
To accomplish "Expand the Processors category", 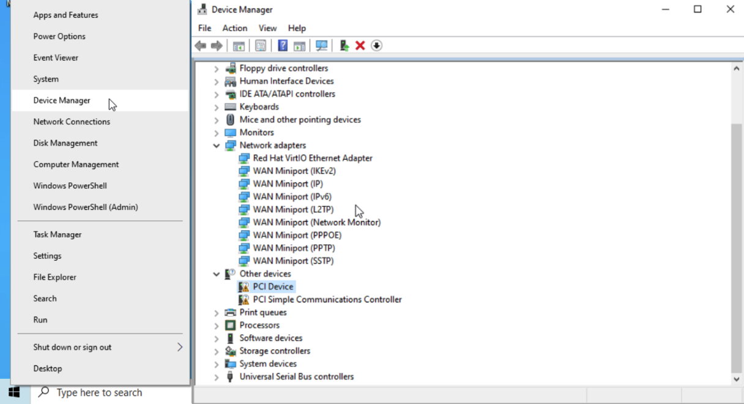I will (217, 326).
